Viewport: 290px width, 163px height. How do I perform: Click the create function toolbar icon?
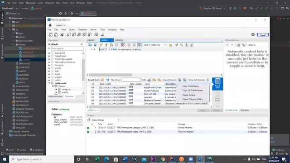coord(90,34)
